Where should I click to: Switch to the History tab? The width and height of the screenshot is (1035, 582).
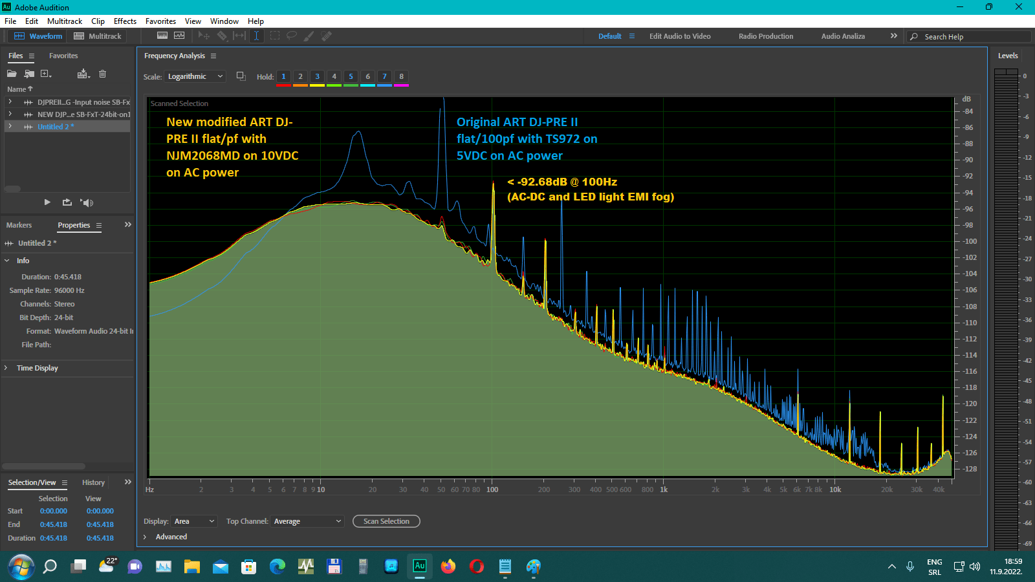[93, 482]
